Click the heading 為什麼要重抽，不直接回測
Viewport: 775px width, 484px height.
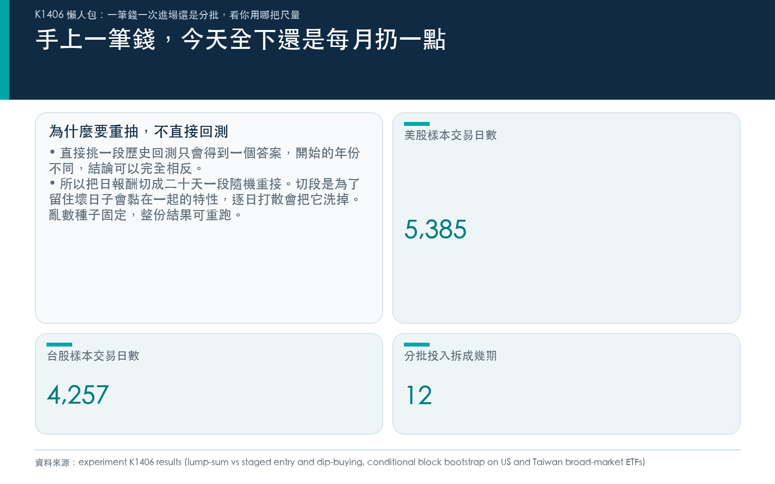[139, 131]
